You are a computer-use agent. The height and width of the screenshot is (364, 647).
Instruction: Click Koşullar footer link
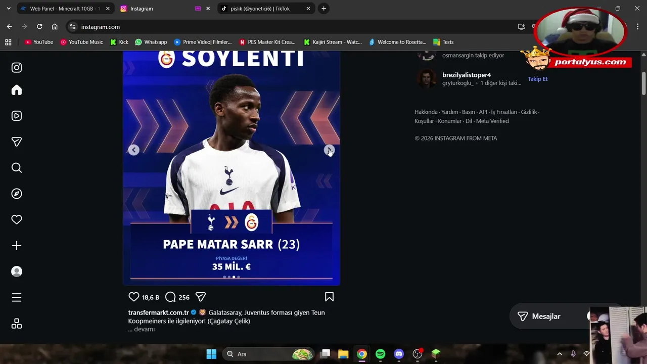424,121
